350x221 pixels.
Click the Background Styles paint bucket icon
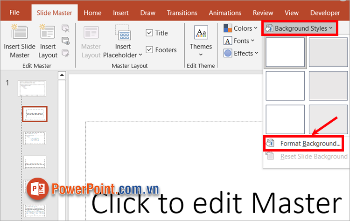pos(269,28)
